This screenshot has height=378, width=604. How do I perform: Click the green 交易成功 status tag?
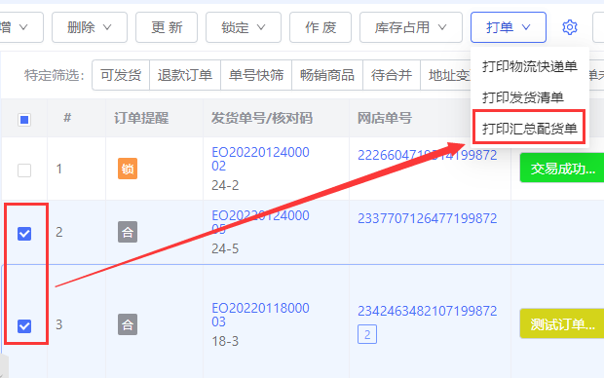point(562,168)
